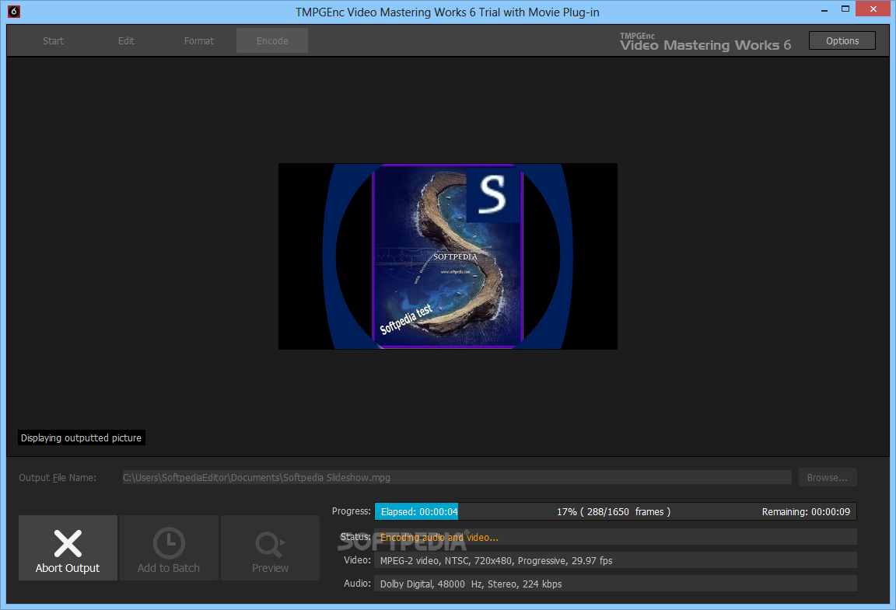Viewport: 896px width, 610px height.
Task: Open the Options dialog
Action: (842, 40)
